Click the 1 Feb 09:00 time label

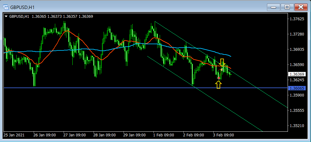(164, 135)
